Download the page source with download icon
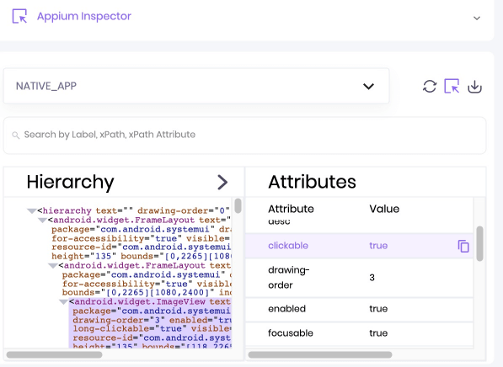 [474, 87]
